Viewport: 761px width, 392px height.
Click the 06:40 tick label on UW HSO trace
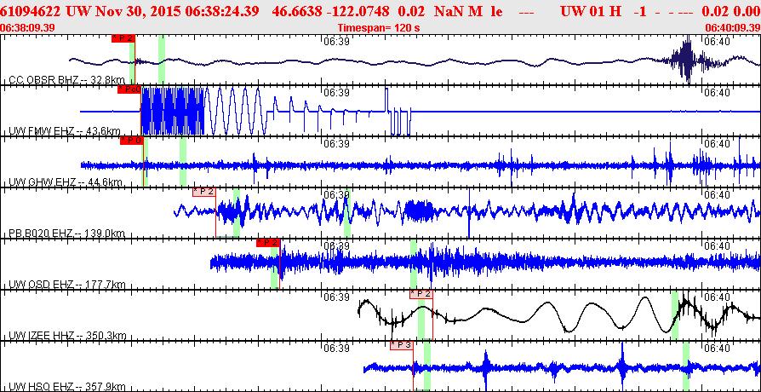(718, 349)
